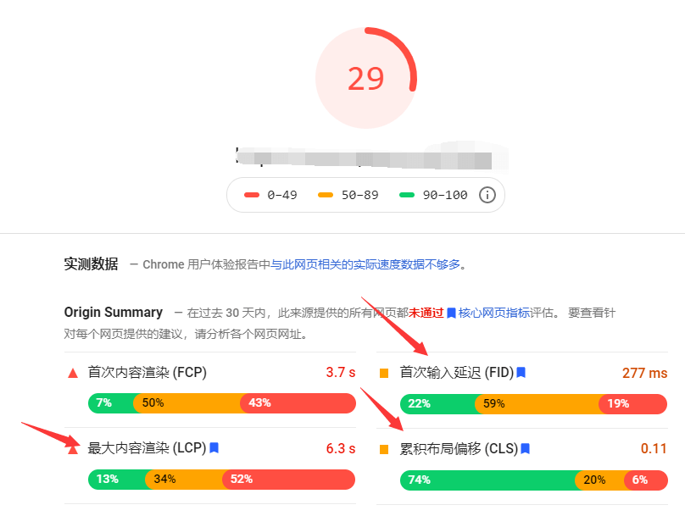Click the 277 ms FID value
The width and height of the screenshot is (685, 516).
644,373
